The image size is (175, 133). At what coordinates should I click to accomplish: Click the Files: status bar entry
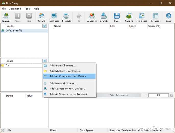(x=53, y=130)
